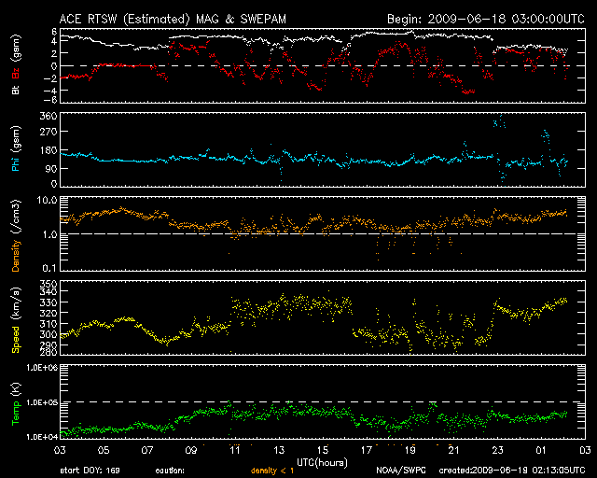Click the UTC(hours) x-axis label
The image size is (597, 478).
tap(321, 462)
